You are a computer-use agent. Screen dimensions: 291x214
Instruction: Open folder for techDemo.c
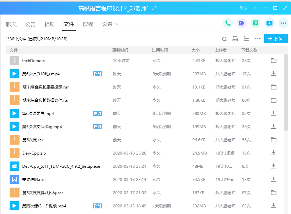[x=273, y=60]
